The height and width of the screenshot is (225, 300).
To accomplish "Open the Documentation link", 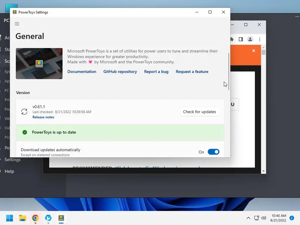I will 82,71.
